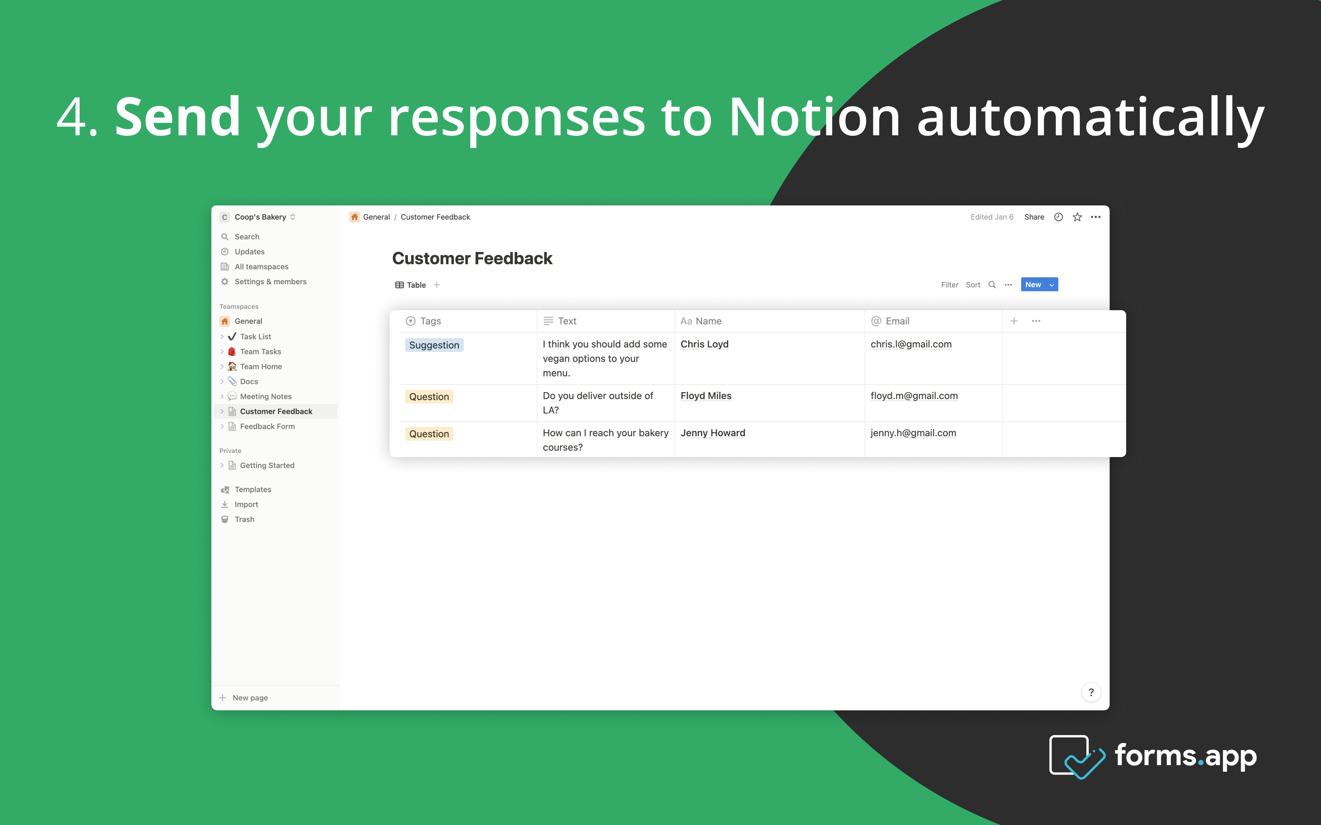The width and height of the screenshot is (1321, 825).
Task: Expand the Docs page
Action: [x=222, y=381]
